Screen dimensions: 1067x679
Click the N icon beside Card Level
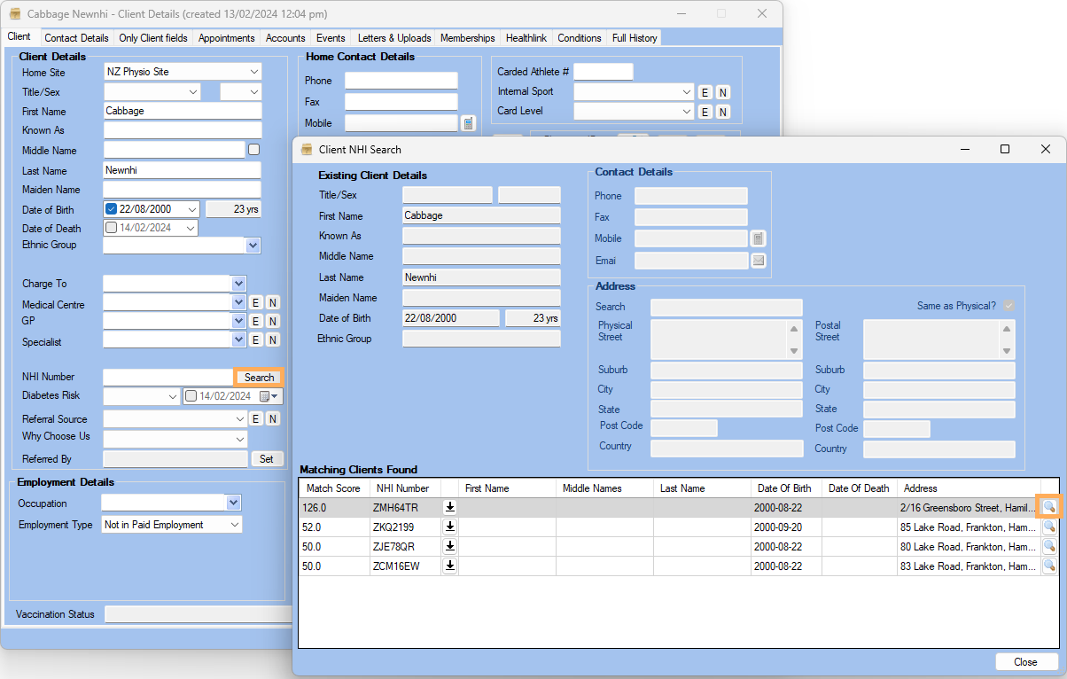click(x=721, y=111)
